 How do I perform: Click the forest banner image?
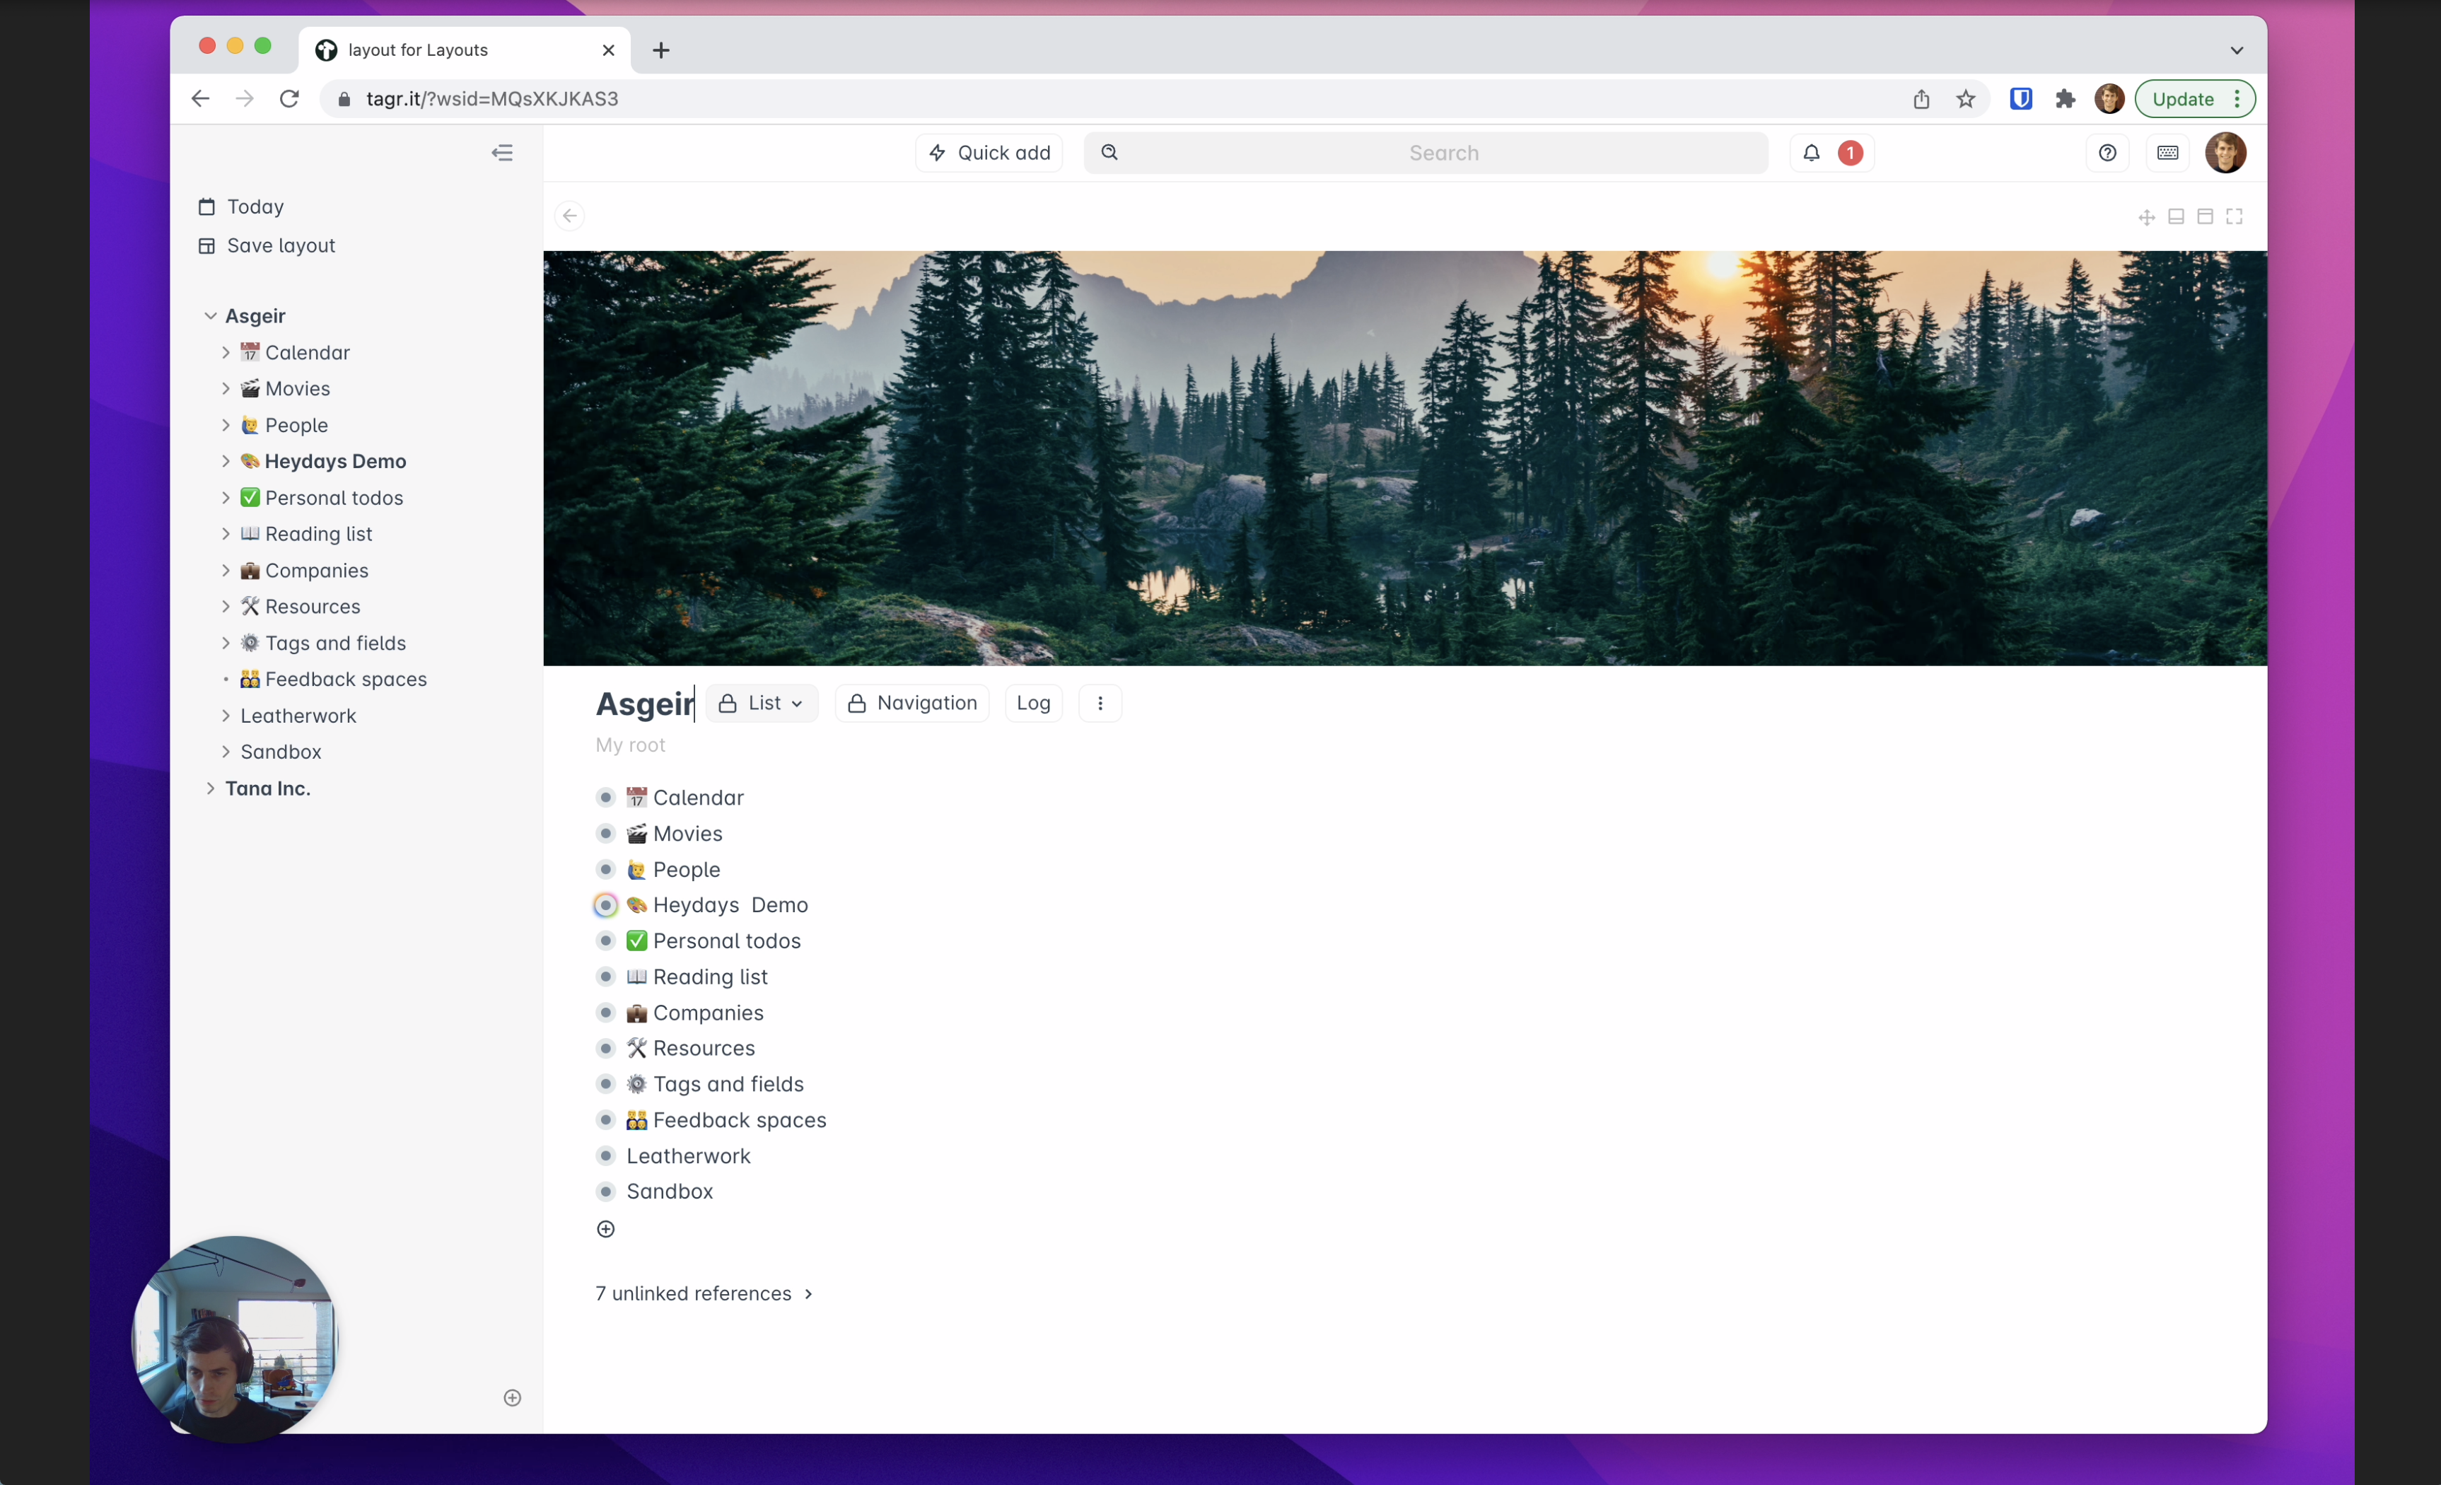[x=1405, y=458]
